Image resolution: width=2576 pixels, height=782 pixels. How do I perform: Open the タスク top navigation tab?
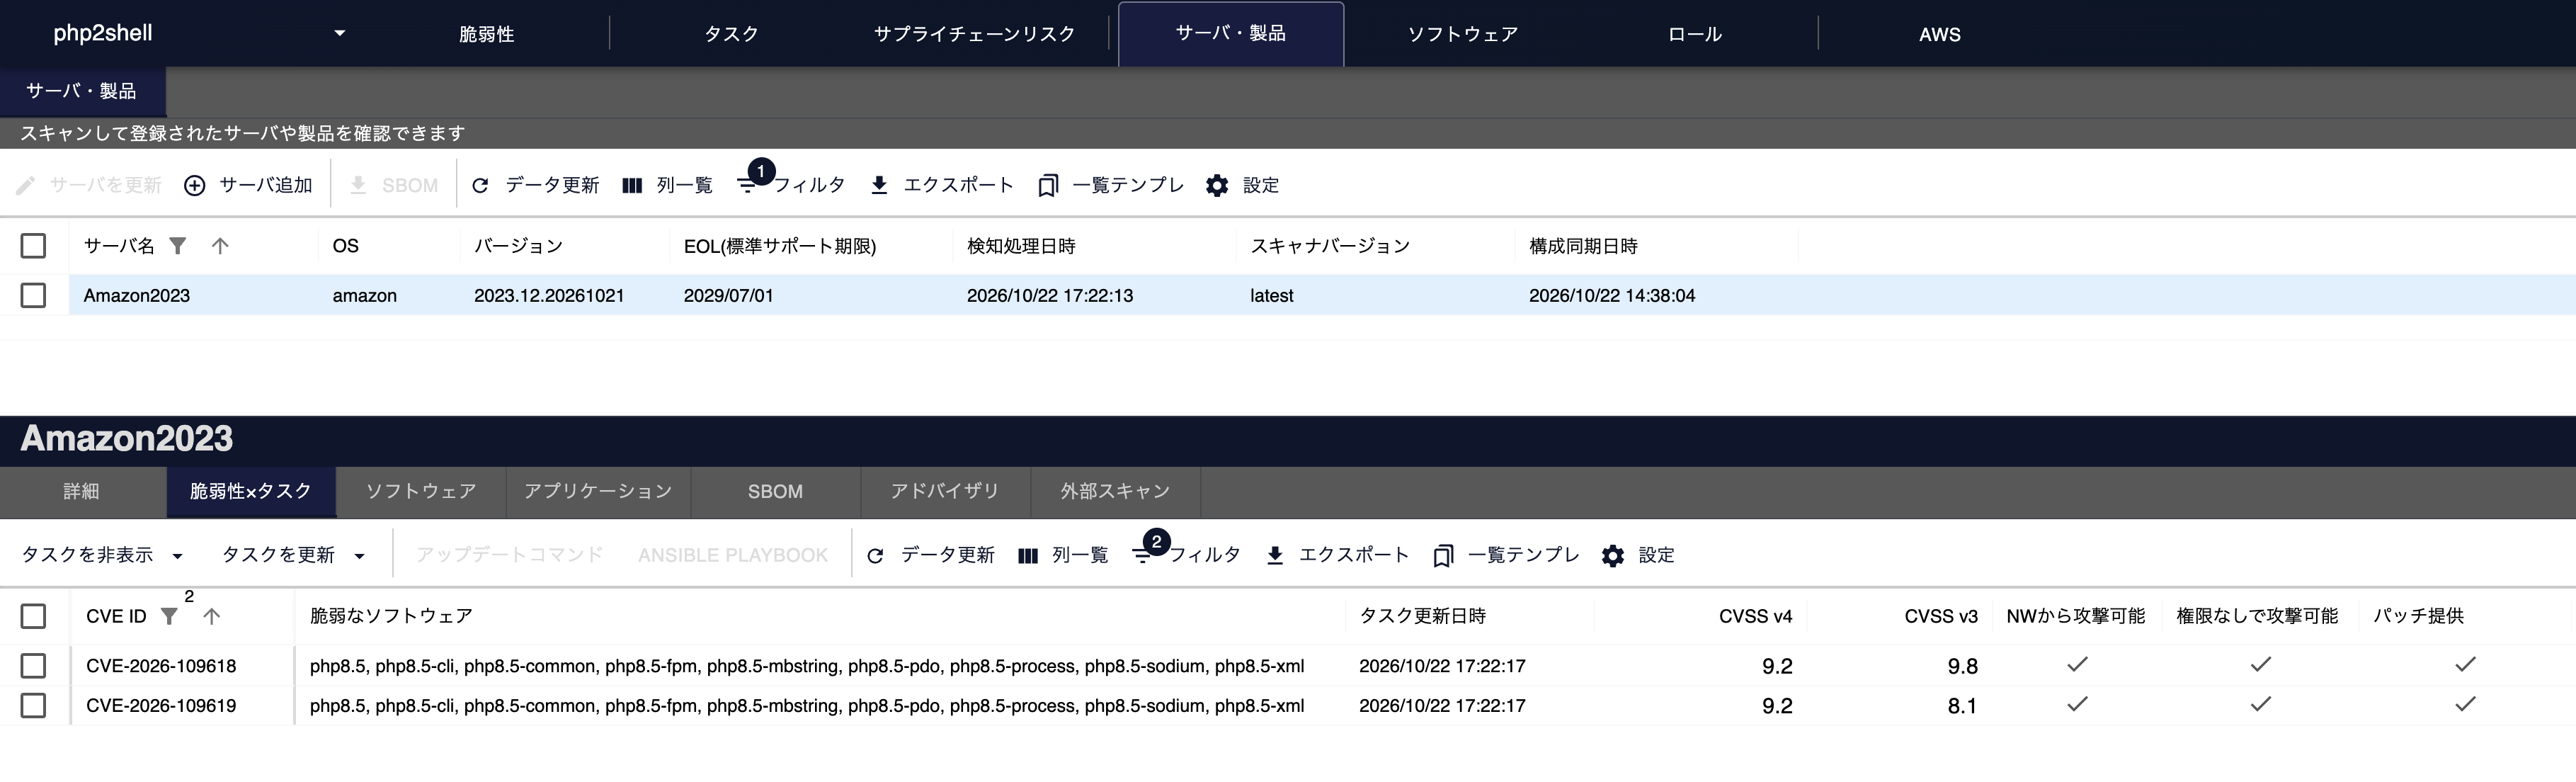tap(731, 34)
